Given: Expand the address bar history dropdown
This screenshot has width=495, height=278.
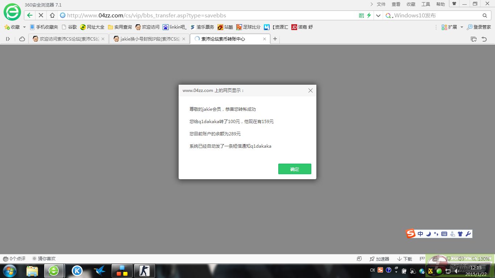Looking at the screenshot, I should coord(378,16).
